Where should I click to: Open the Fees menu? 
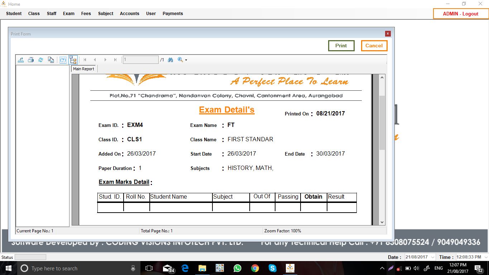[86, 14]
